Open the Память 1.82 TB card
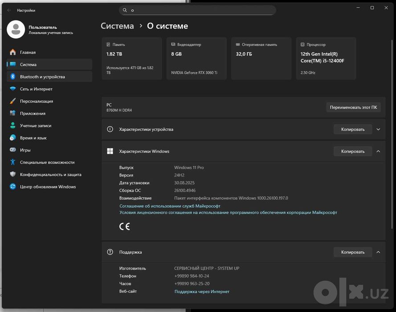The image size is (396, 312). (132, 58)
